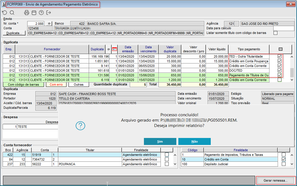Image resolution: width=297 pixels, height=186 pixels.
Task: Select TESTE despesa row
Action: pyautogui.click(x=30, y=127)
